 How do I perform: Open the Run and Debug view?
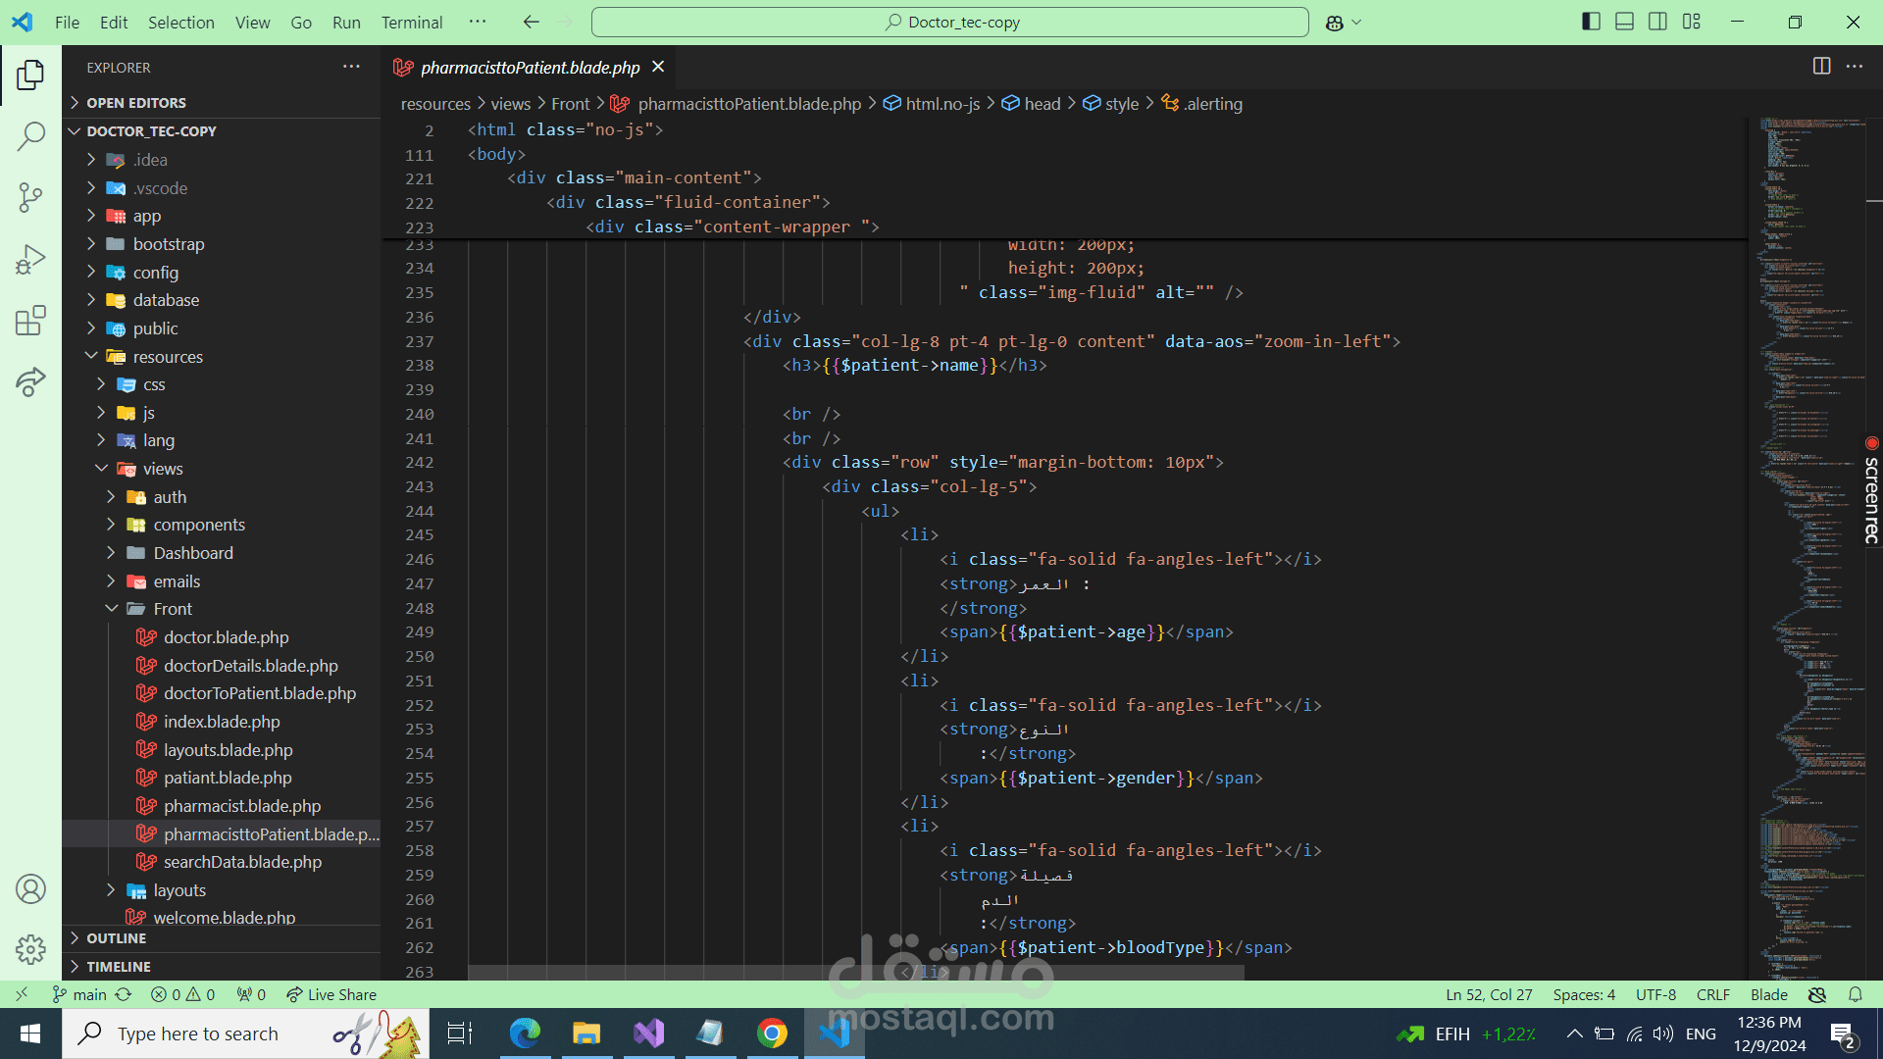point(30,259)
